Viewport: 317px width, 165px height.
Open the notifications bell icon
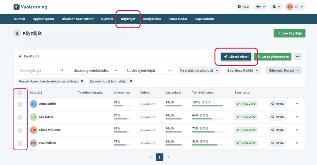(274, 7)
